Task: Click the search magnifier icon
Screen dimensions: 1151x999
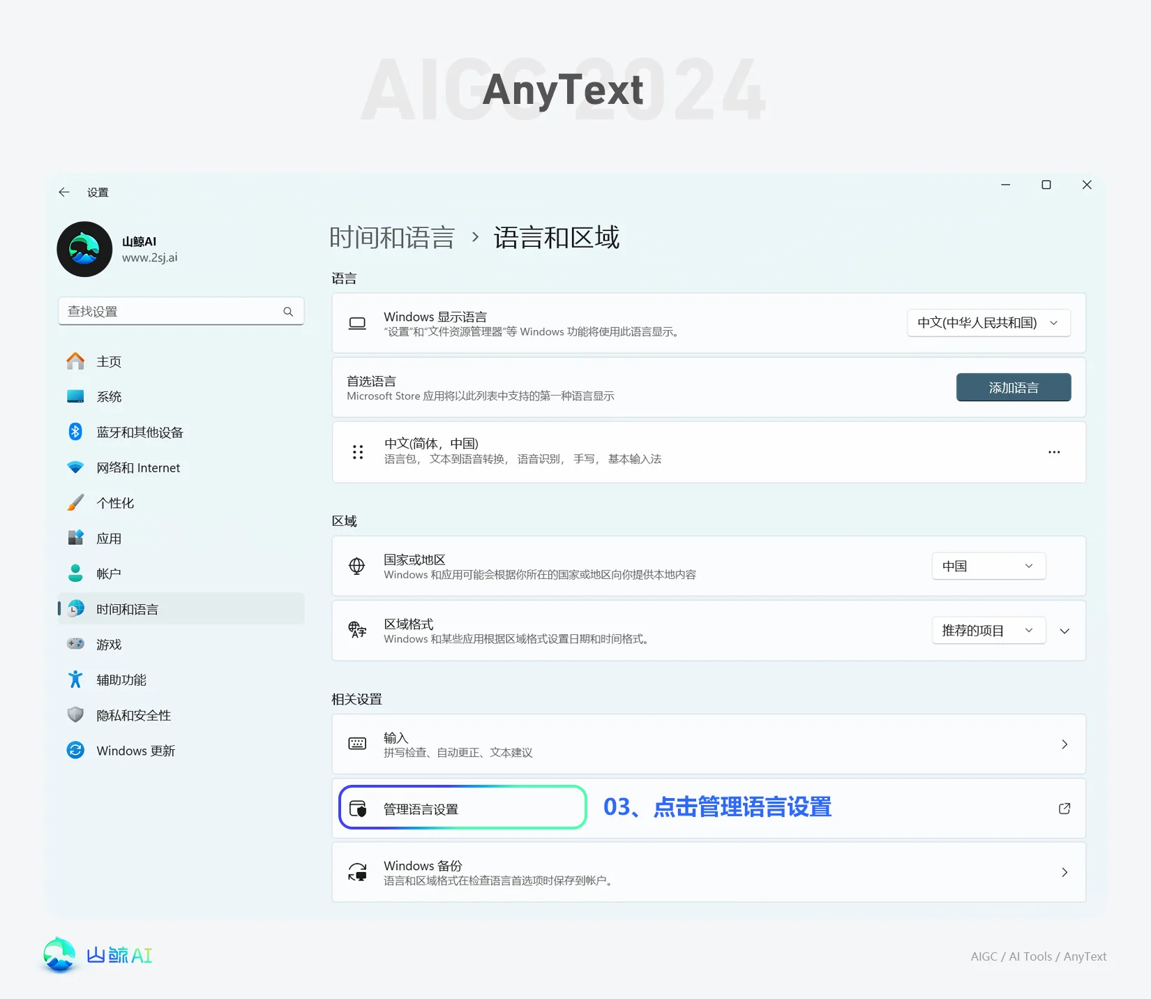Action: pyautogui.click(x=288, y=311)
